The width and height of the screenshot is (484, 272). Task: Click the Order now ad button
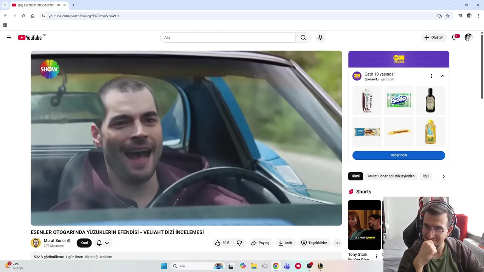tap(399, 155)
